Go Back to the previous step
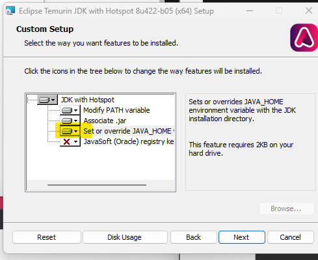This screenshot has width=318, height=260. tap(194, 237)
